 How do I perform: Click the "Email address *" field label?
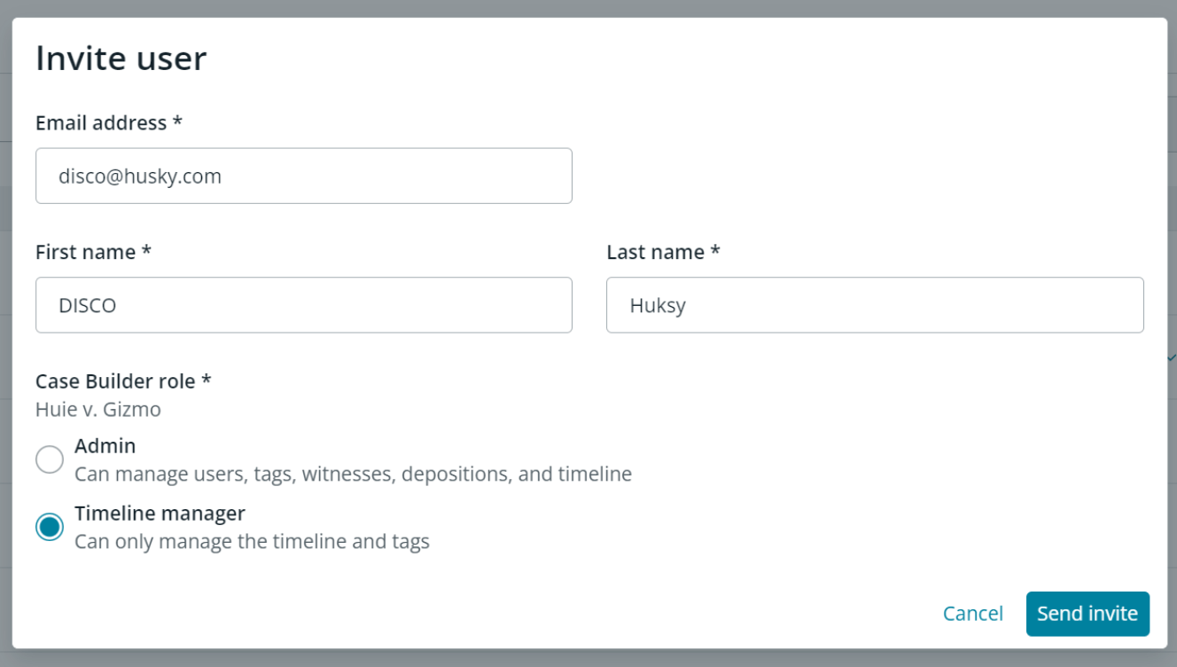108,123
